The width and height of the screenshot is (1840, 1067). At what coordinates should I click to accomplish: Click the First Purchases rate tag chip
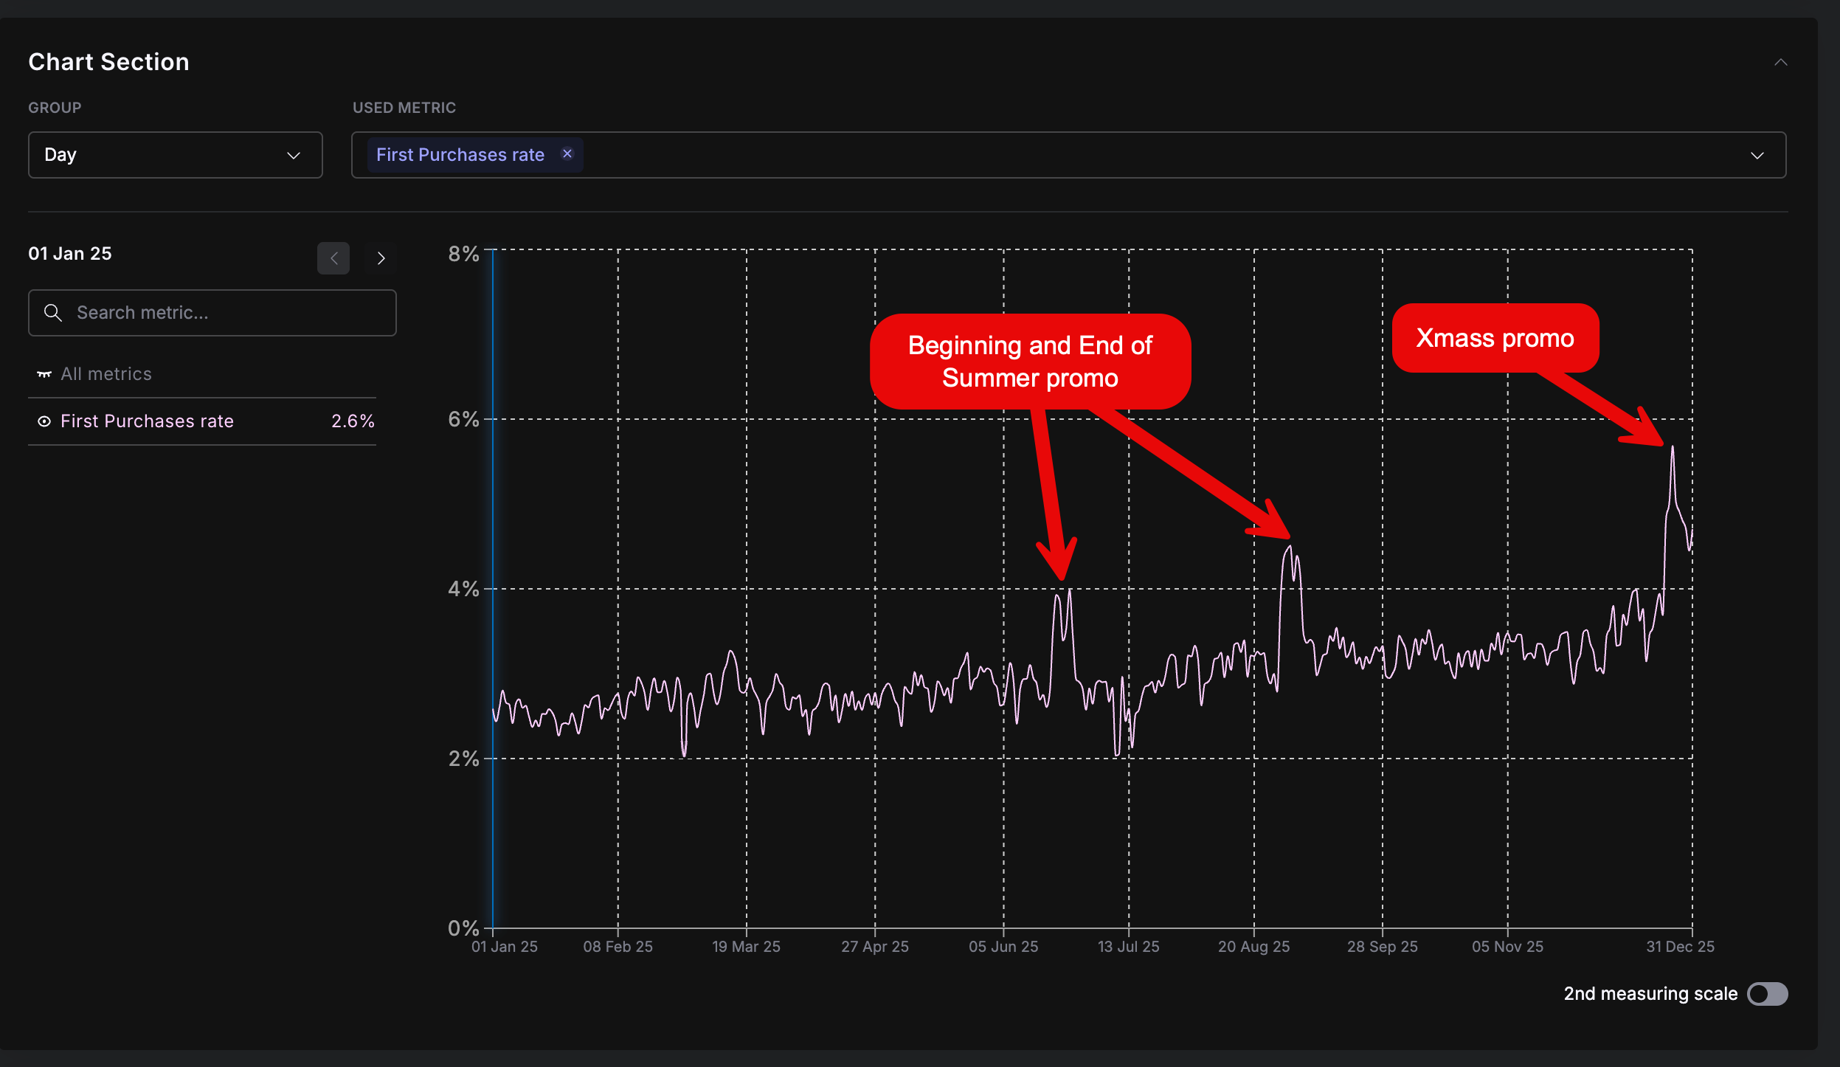pyautogui.click(x=460, y=155)
